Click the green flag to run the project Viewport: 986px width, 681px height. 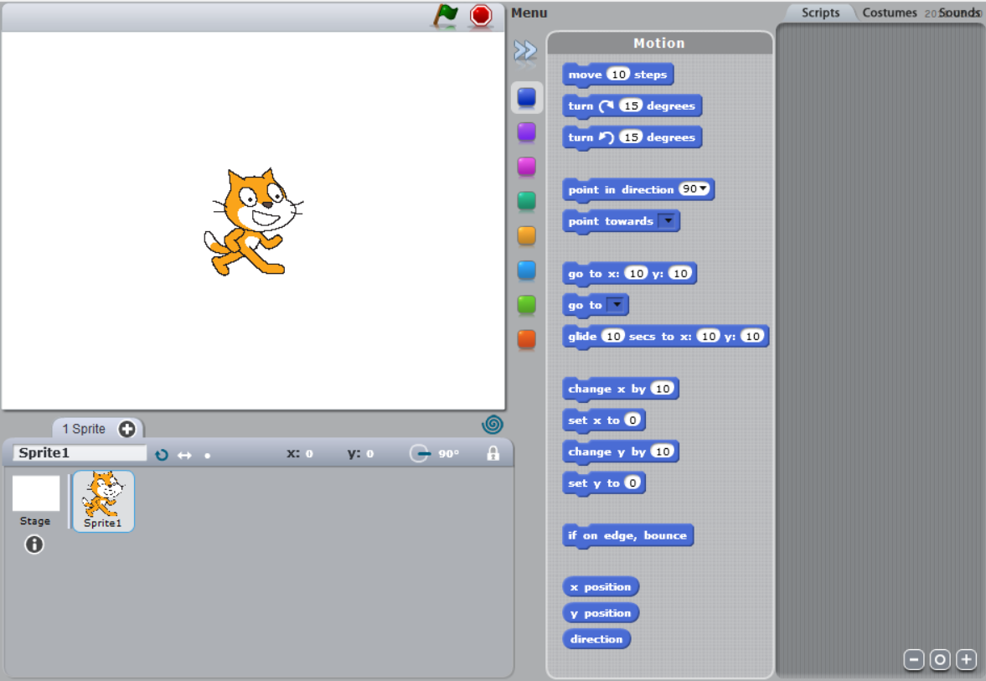click(446, 14)
